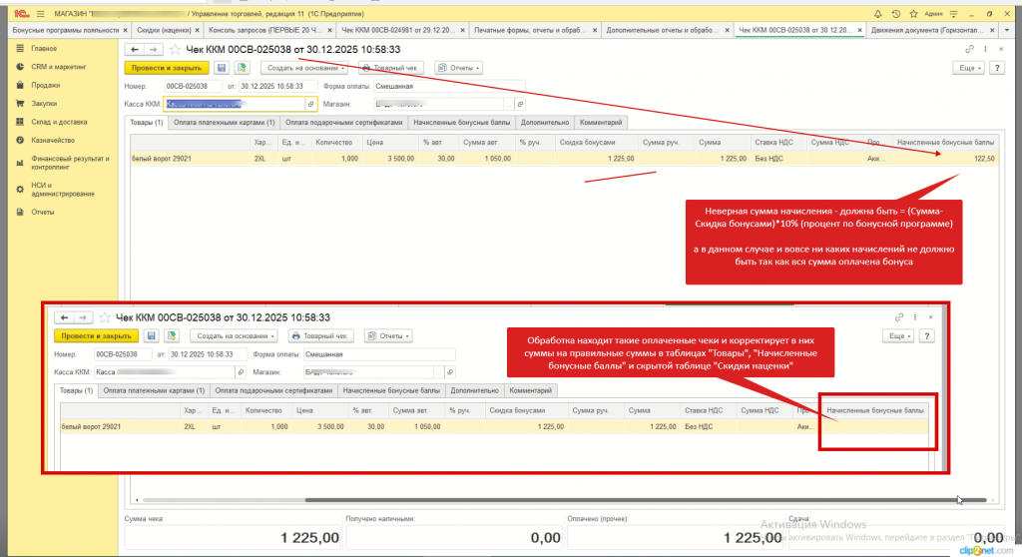1022x557 pixels.
Task: Switch to Оплата подарочными сертификатами tab
Action: coord(343,123)
